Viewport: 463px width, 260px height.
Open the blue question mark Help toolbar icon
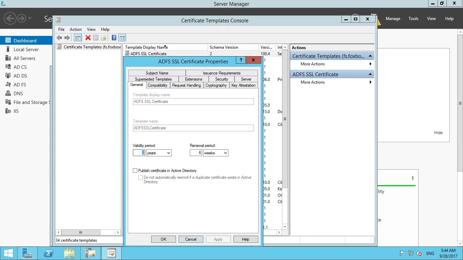114,38
